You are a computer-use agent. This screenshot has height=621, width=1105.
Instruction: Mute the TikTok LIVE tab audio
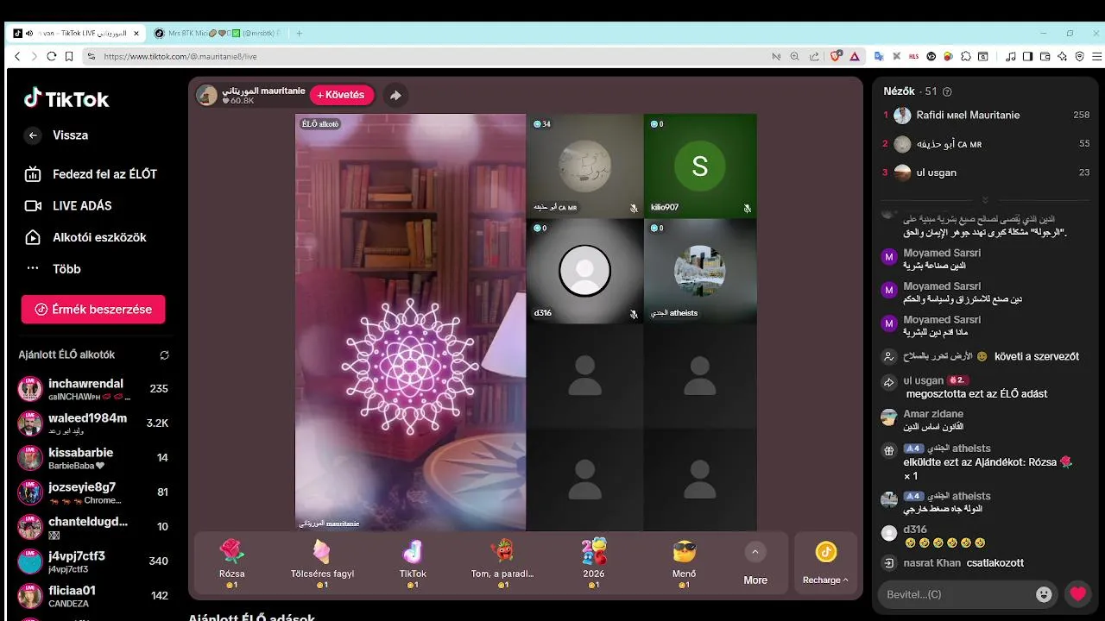29,33
